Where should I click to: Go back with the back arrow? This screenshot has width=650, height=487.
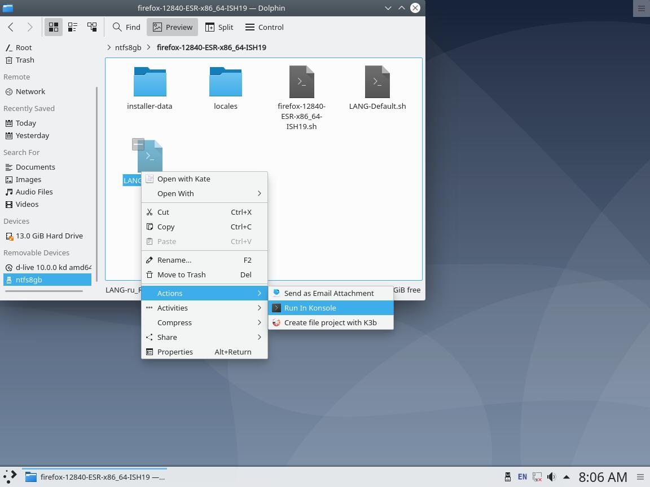[11, 27]
